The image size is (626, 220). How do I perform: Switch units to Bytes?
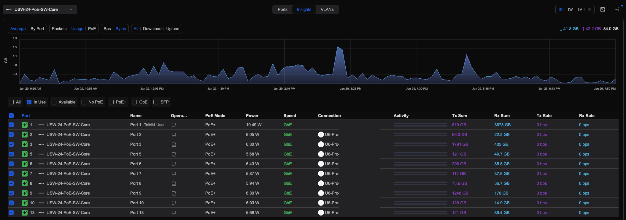coord(120,29)
